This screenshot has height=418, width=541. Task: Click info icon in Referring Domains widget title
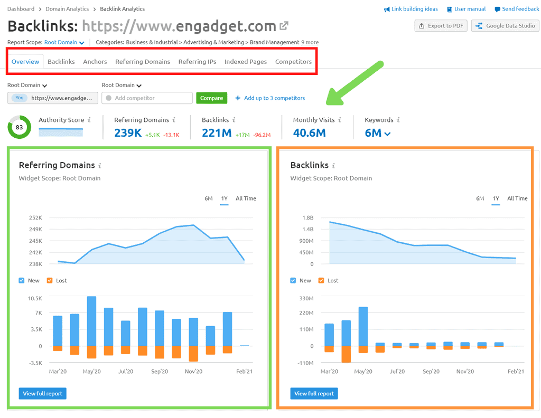click(x=100, y=166)
